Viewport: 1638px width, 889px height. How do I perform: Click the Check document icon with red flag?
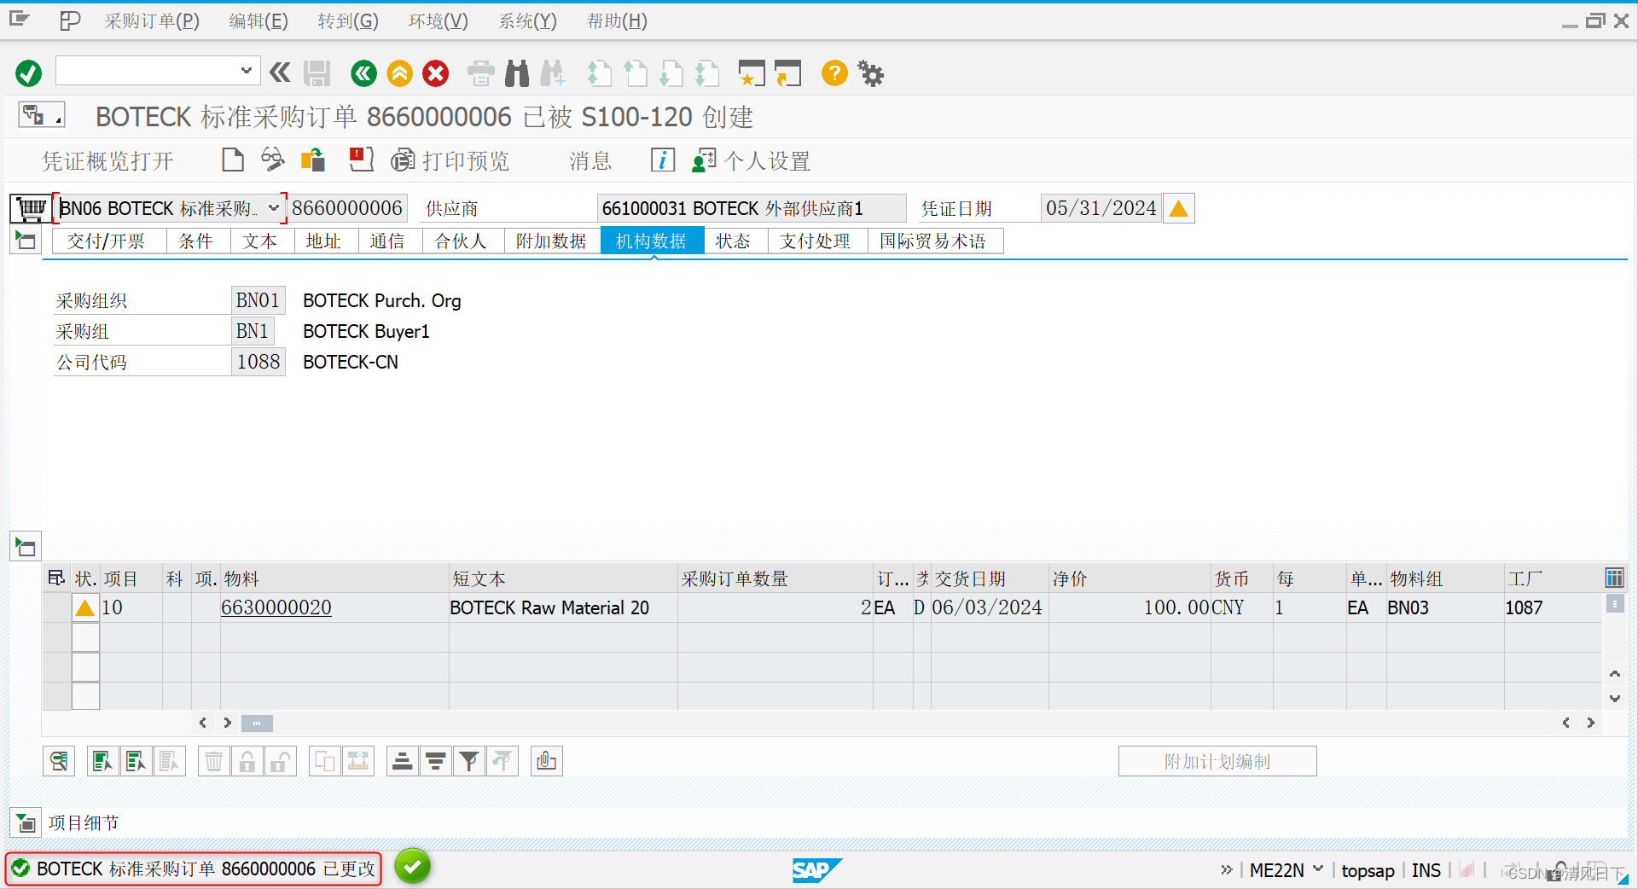362,160
